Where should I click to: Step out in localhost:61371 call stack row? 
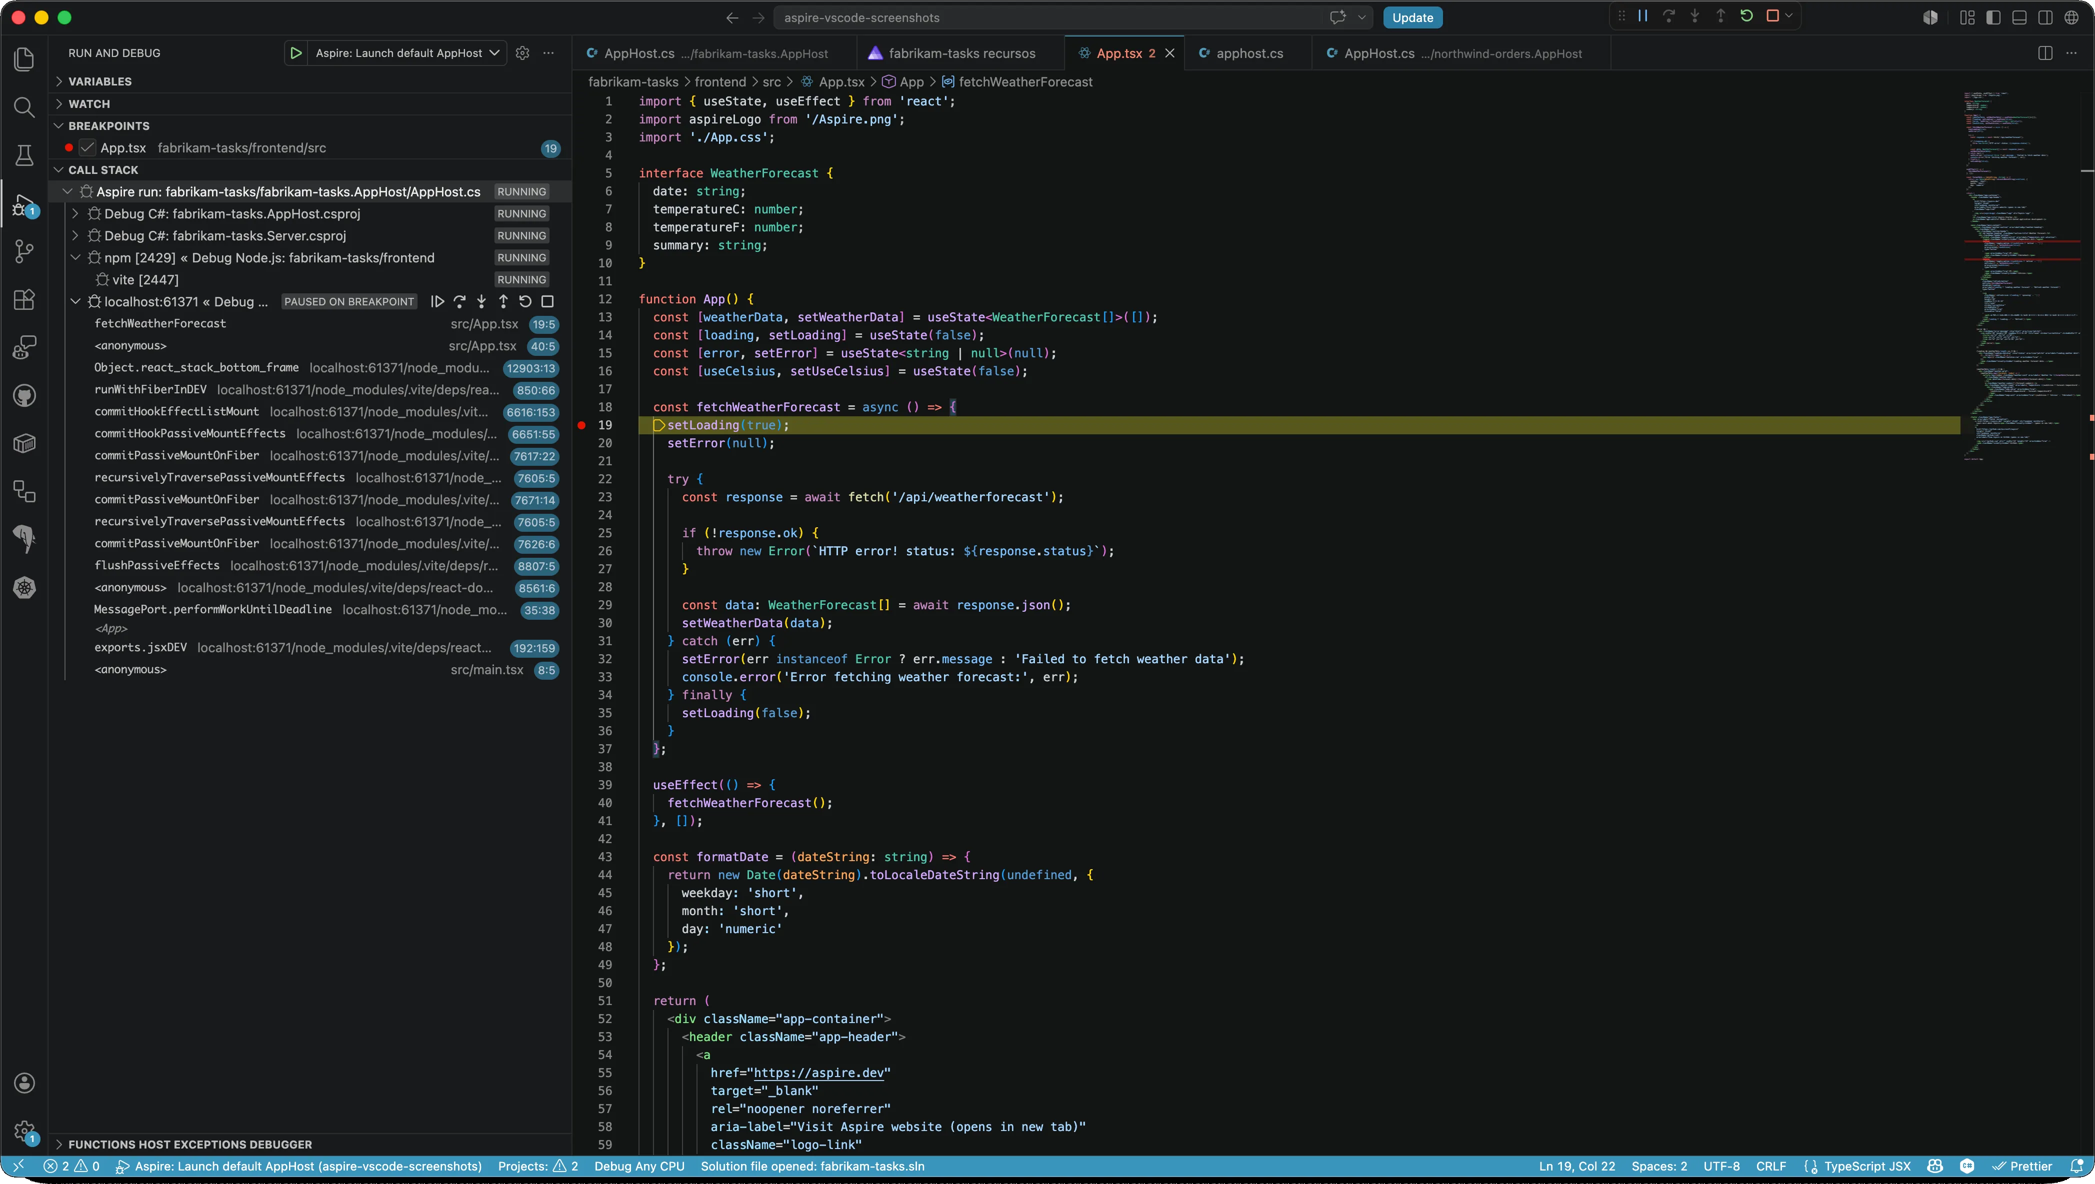click(503, 302)
